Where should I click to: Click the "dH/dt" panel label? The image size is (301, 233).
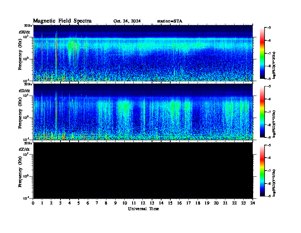24,32
